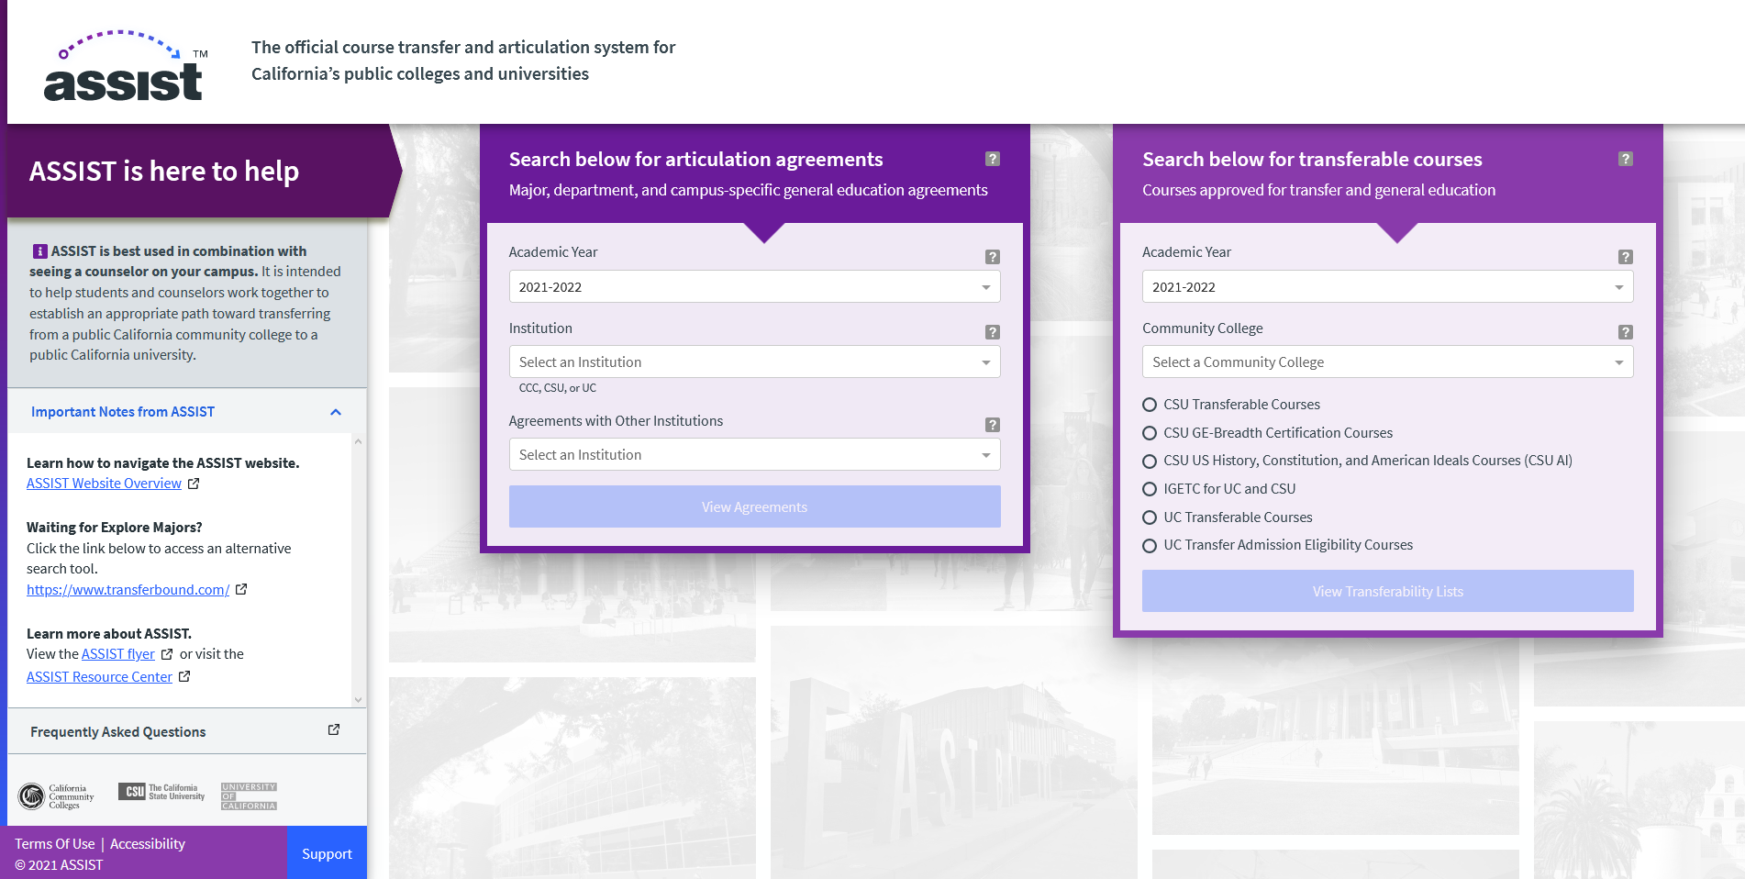Click help icon next to Institution label
Screen dimensions: 1745x879
pos(992,332)
